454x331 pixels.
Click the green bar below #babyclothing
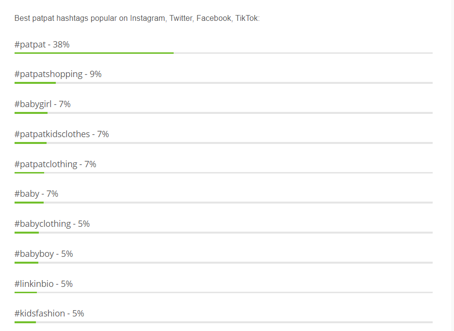tap(27, 233)
